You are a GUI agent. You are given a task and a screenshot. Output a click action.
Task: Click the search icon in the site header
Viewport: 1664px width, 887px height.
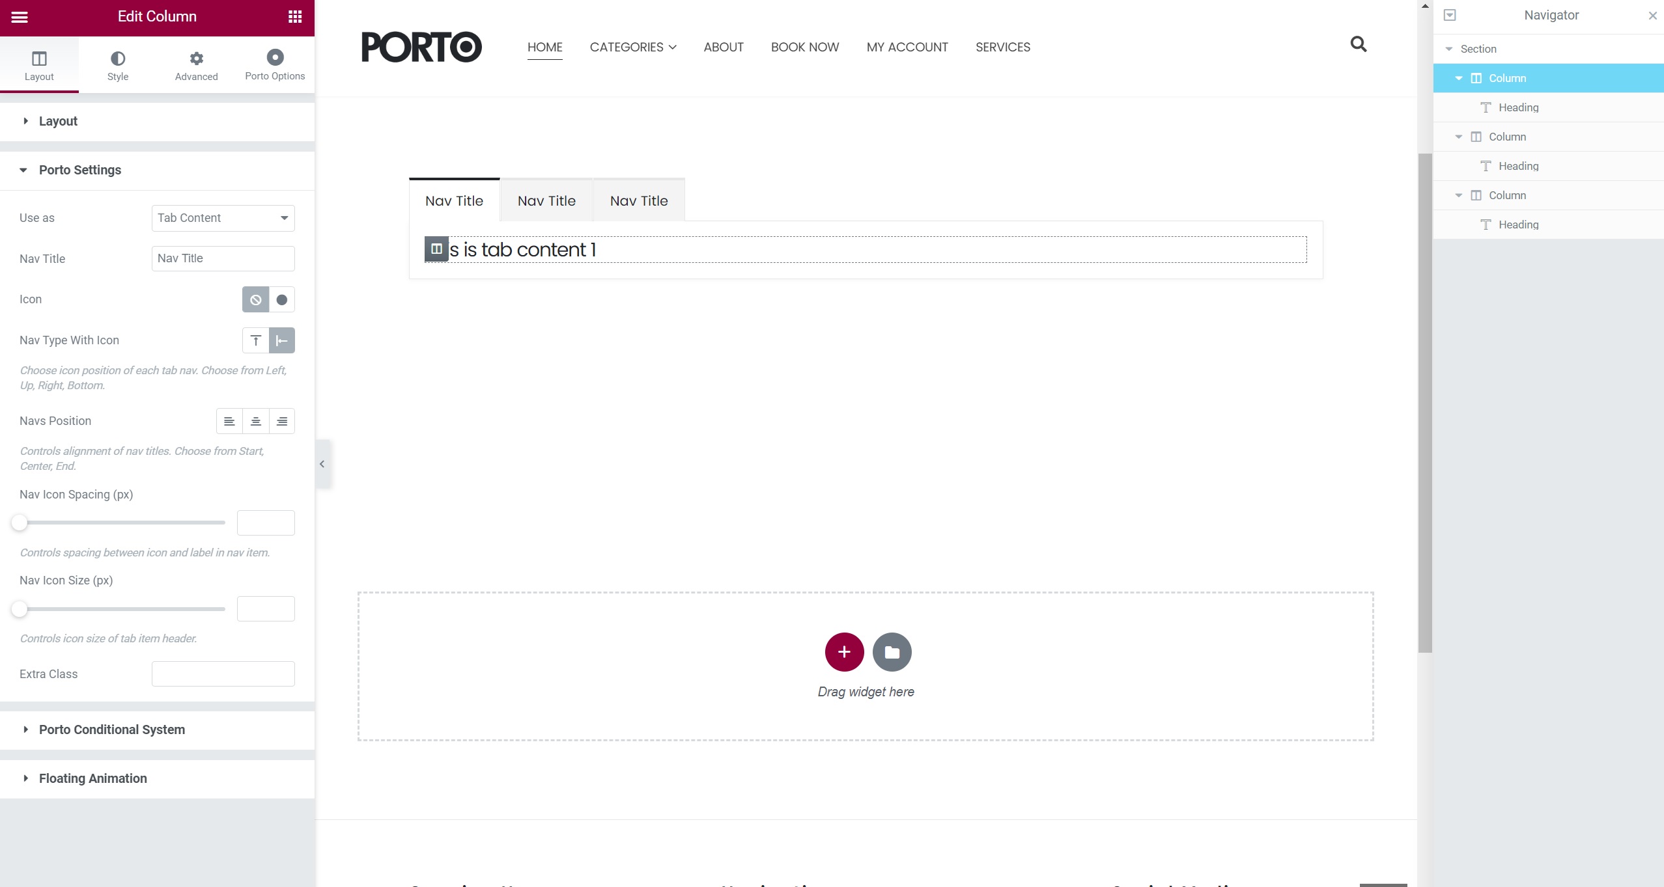(1359, 44)
